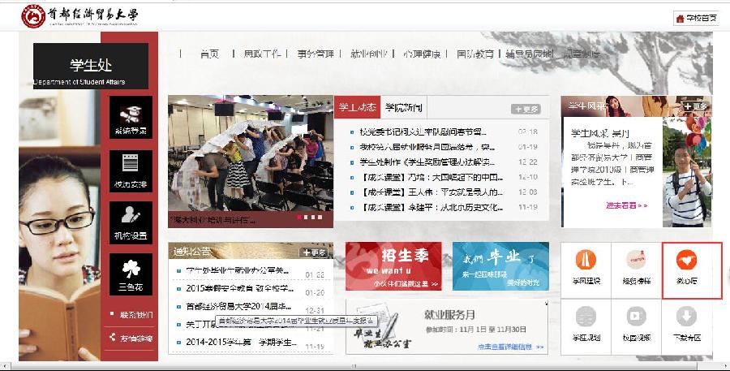Open the blue 我们毕业了 banner
The width and height of the screenshot is (730, 371).
tap(500, 266)
